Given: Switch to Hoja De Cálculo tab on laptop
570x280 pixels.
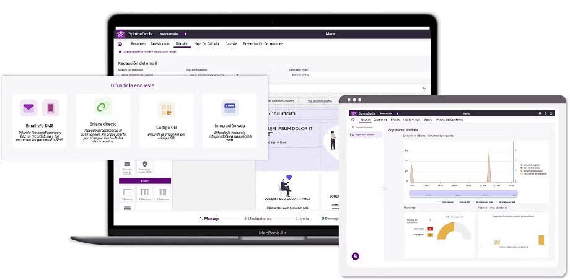Looking at the screenshot, I should (206, 44).
